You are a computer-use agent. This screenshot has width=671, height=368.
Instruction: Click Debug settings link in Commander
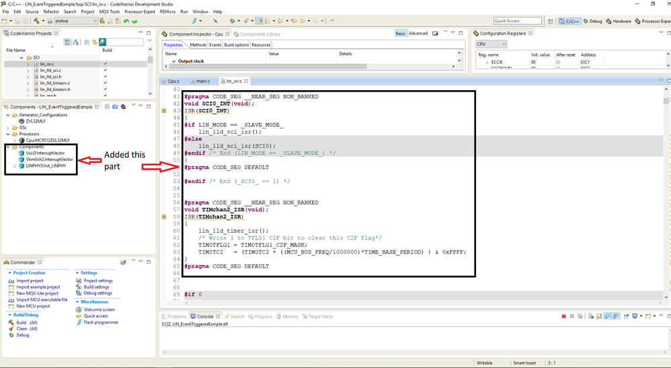(97, 293)
